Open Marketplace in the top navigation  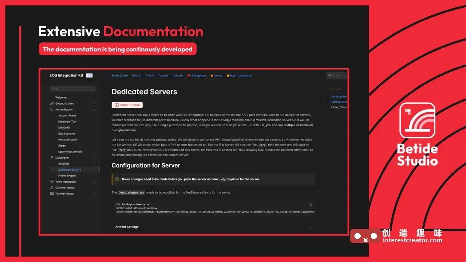pos(197,76)
